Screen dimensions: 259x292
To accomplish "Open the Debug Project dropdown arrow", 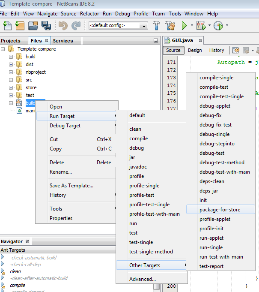I will click(209, 25).
